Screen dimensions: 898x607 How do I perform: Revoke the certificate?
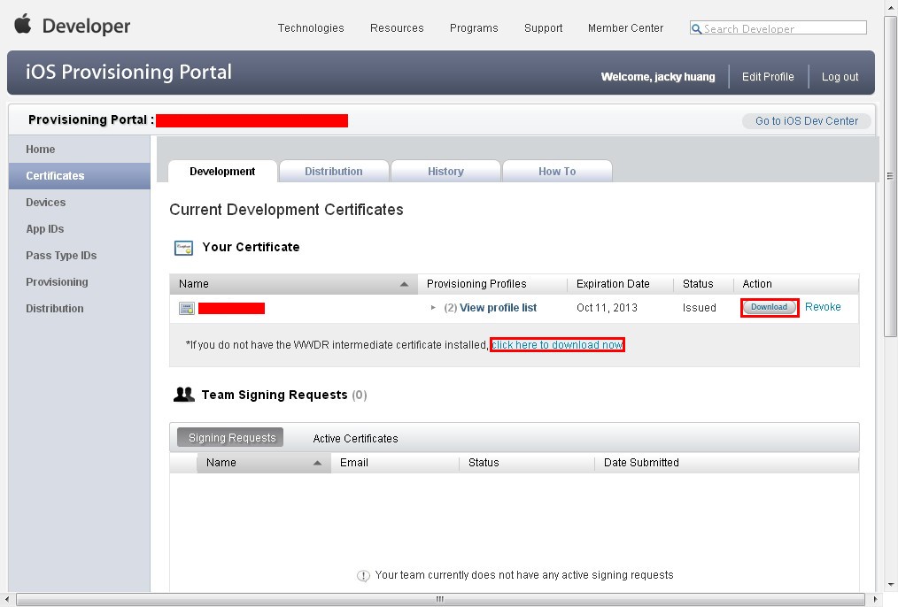tap(823, 307)
